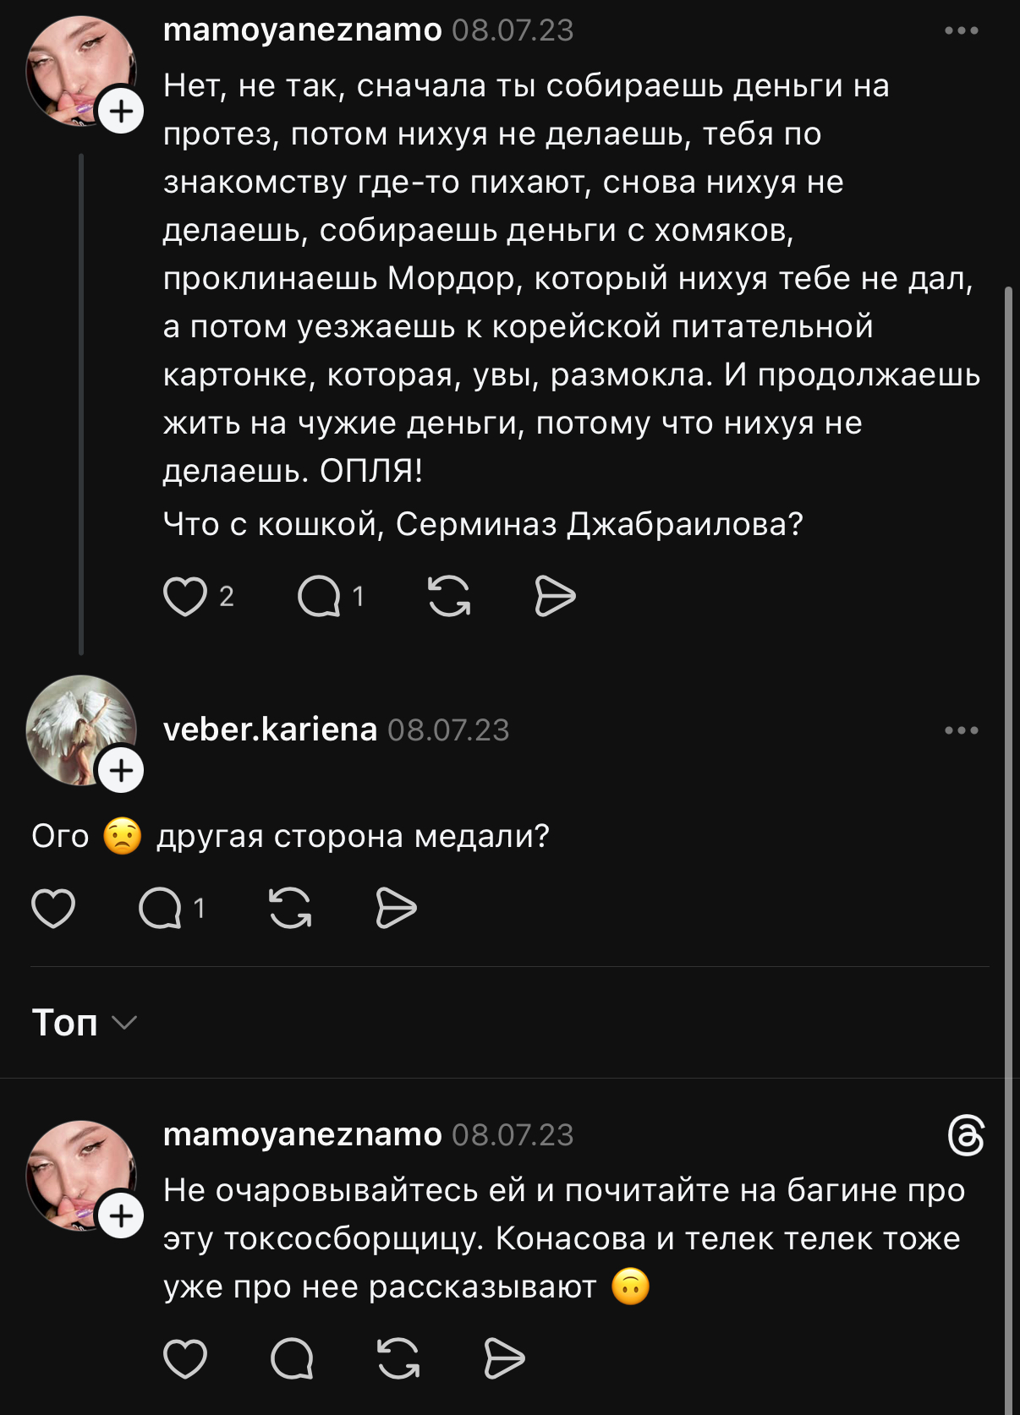Like the first mamoyaneznamo post

(185, 597)
